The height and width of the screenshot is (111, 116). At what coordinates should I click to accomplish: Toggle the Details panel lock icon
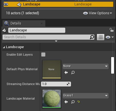tap(111, 30)
